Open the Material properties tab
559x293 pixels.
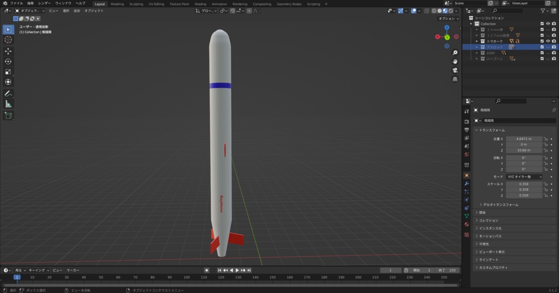tap(467, 224)
